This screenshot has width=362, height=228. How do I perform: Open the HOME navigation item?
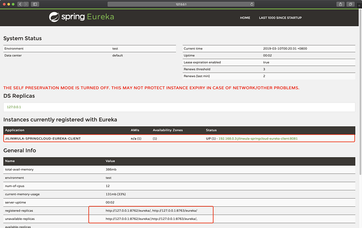[x=245, y=18]
